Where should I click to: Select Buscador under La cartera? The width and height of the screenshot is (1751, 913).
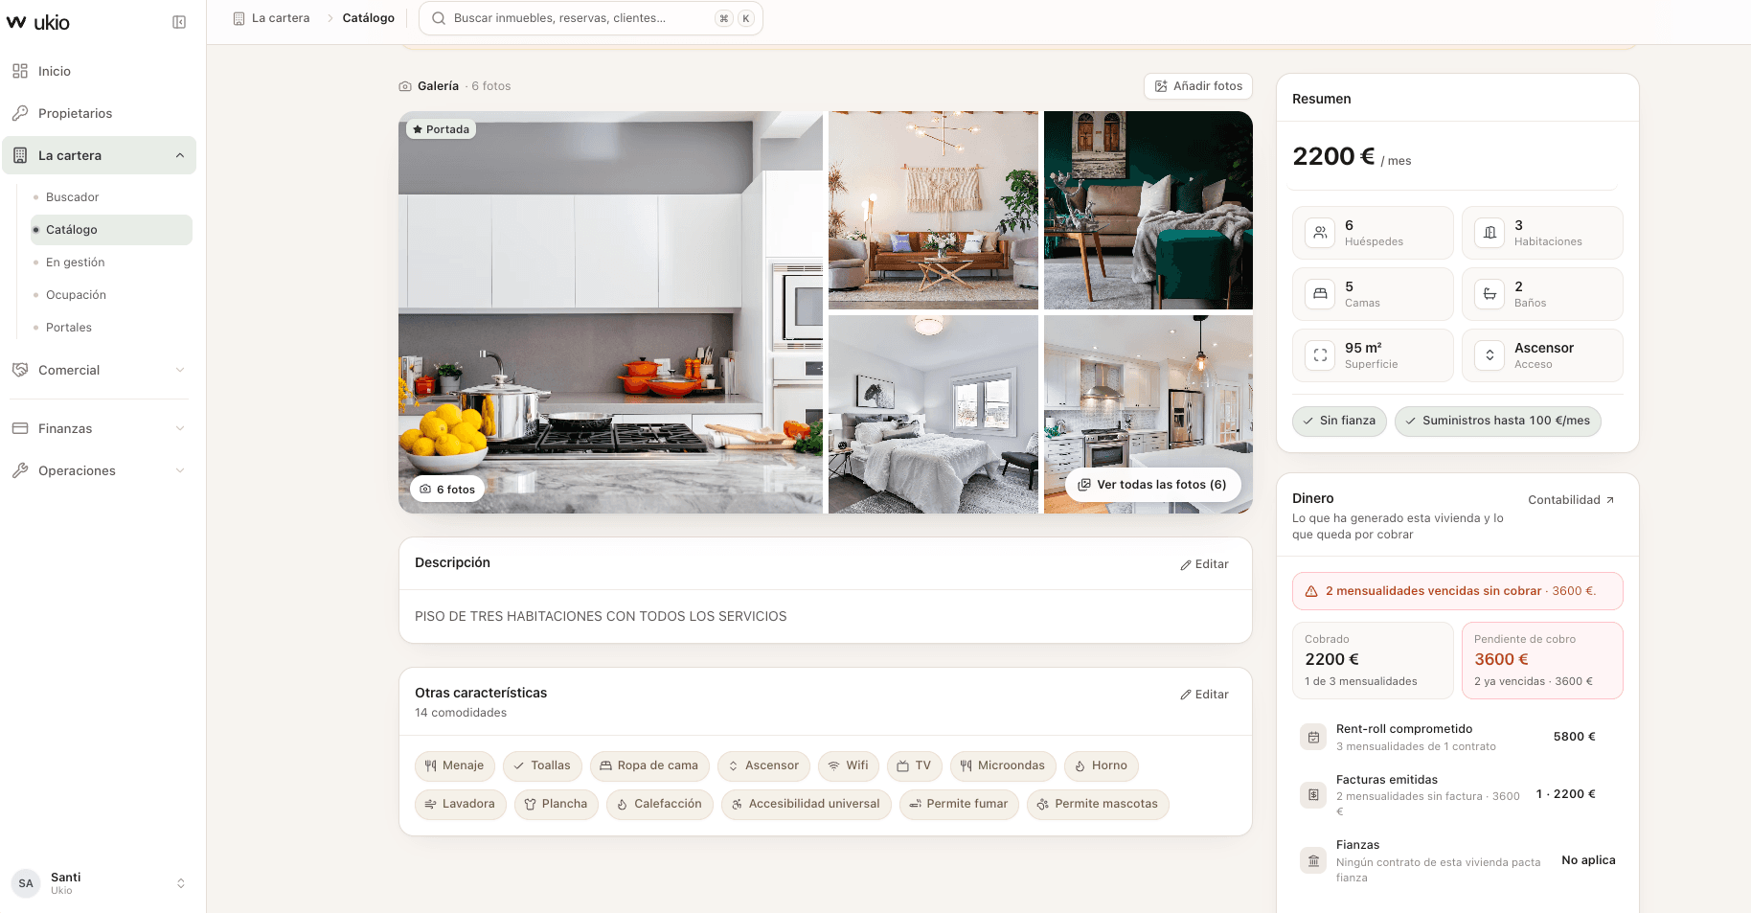[111, 197]
